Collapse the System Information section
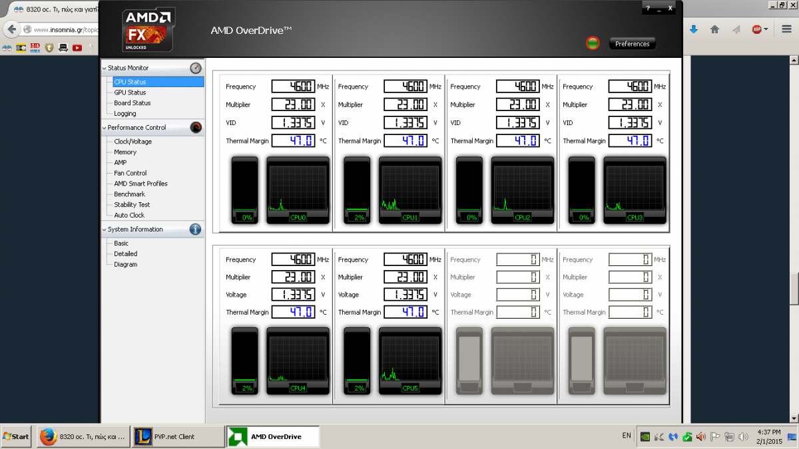 (104, 229)
